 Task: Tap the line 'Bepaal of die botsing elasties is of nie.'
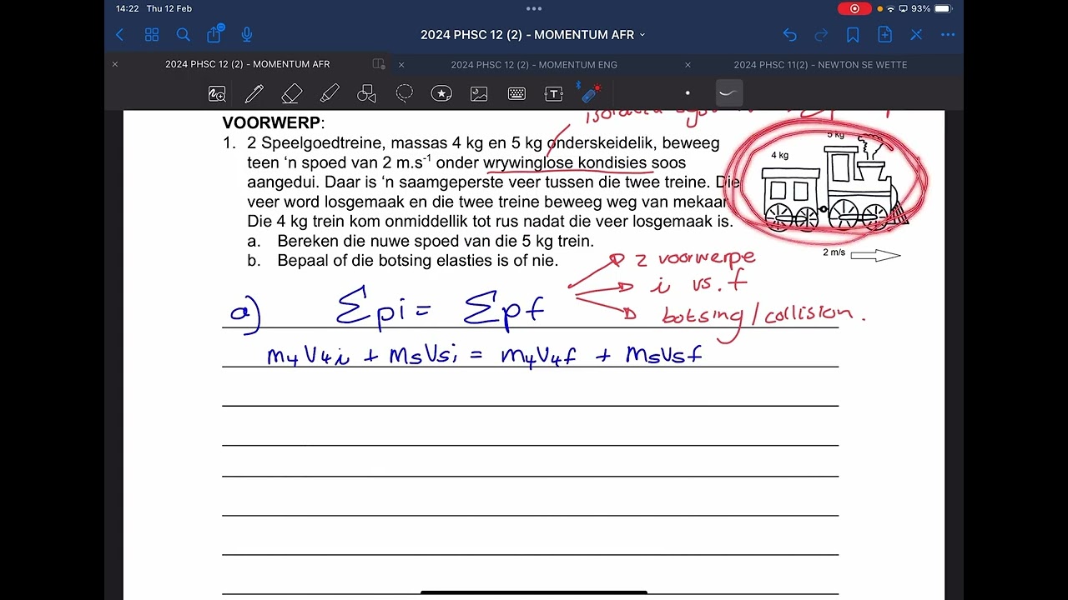(417, 261)
